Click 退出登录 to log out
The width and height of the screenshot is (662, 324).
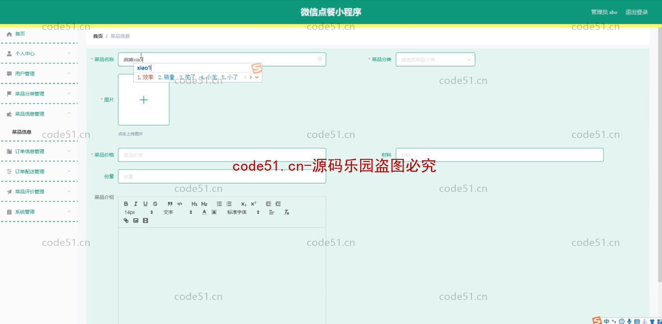(636, 12)
